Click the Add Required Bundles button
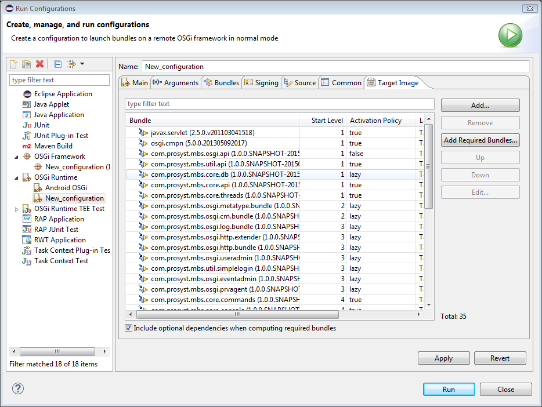The image size is (542, 407). 480,140
